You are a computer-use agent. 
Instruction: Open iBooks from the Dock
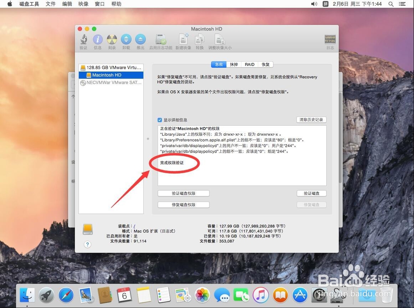(280, 294)
